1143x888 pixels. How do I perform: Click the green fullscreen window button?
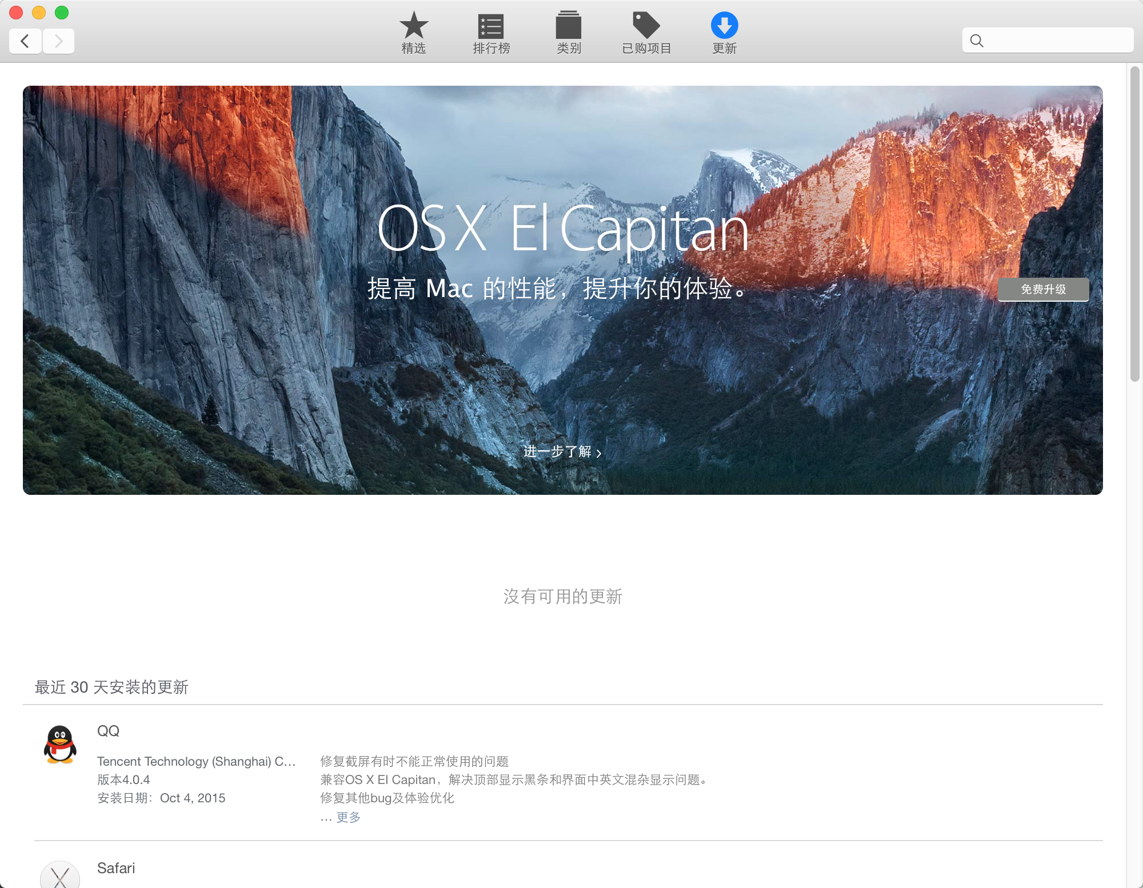[x=62, y=12]
